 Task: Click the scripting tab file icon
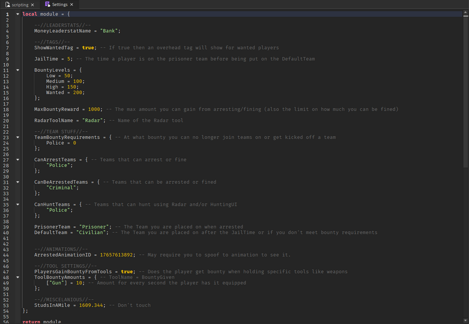pos(8,4)
